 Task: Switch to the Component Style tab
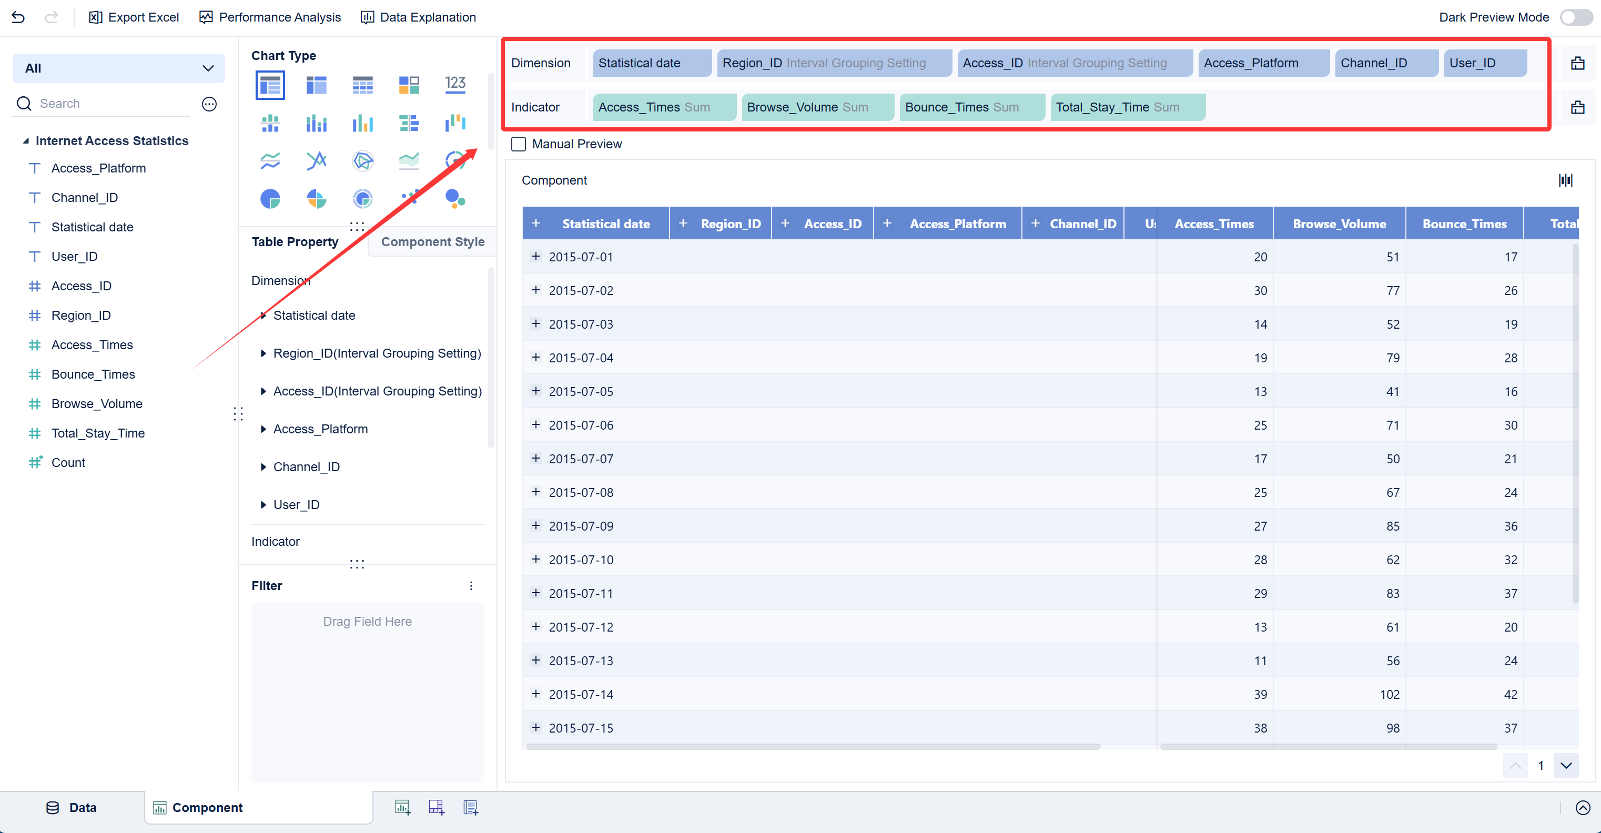click(433, 242)
